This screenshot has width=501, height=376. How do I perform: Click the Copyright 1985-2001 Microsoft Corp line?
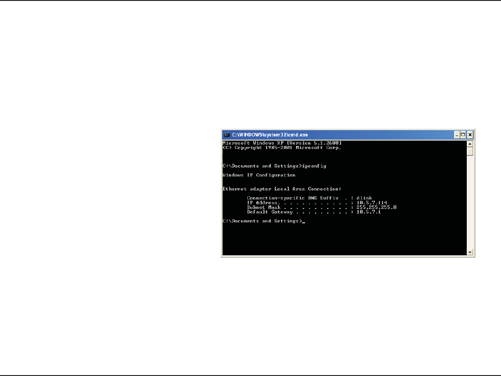click(x=282, y=148)
